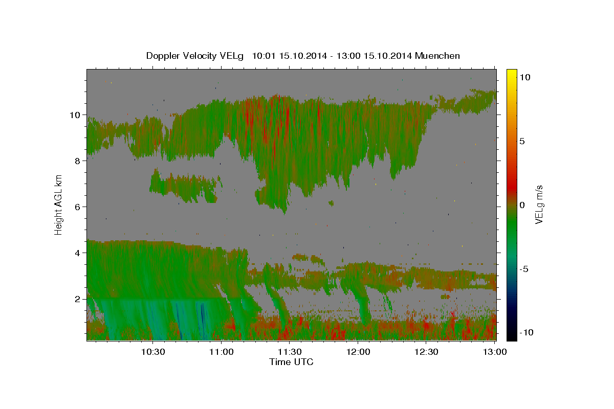Click the 10:30 time tick label
Screen dimensions: 614x409
tap(152, 352)
